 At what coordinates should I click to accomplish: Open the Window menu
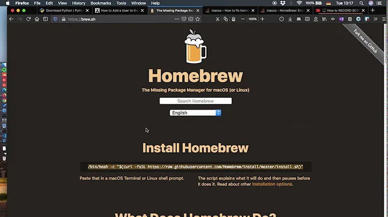click(138, 3)
